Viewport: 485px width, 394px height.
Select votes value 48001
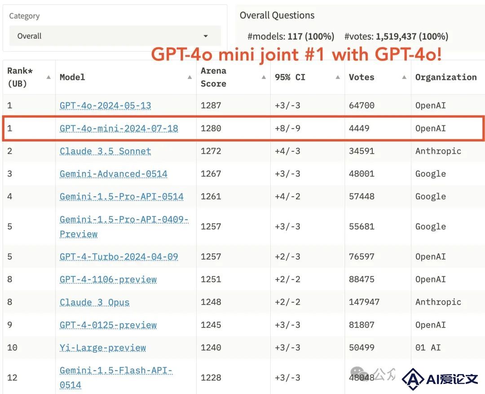click(x=362, y=174)
